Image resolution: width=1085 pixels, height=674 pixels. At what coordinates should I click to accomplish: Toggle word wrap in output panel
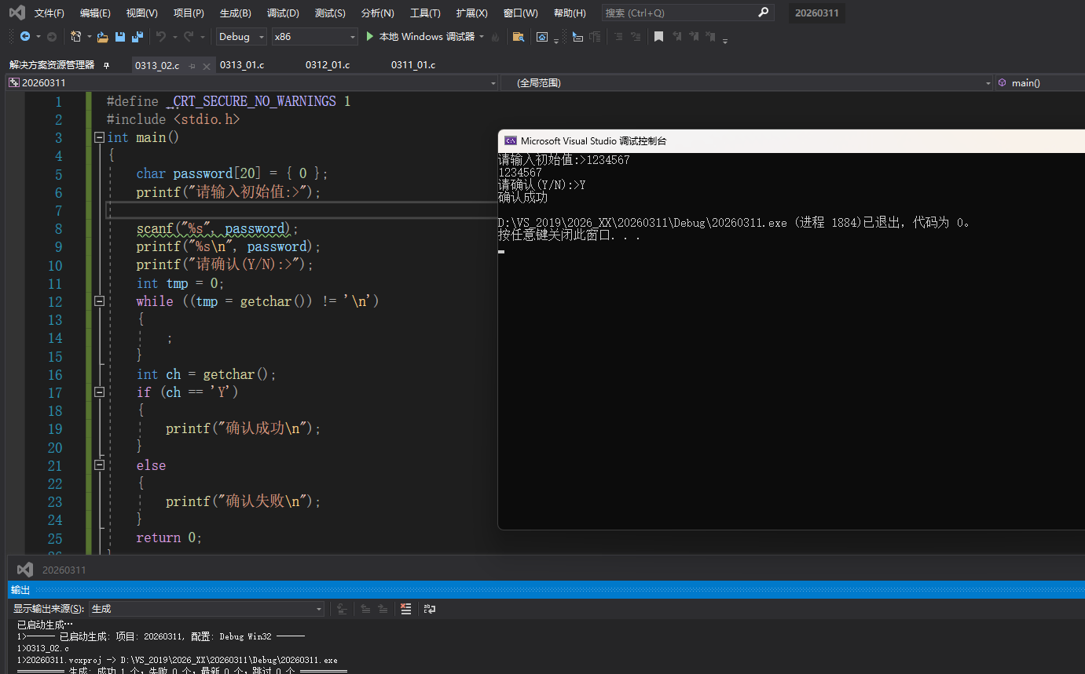tap(429, 609)
